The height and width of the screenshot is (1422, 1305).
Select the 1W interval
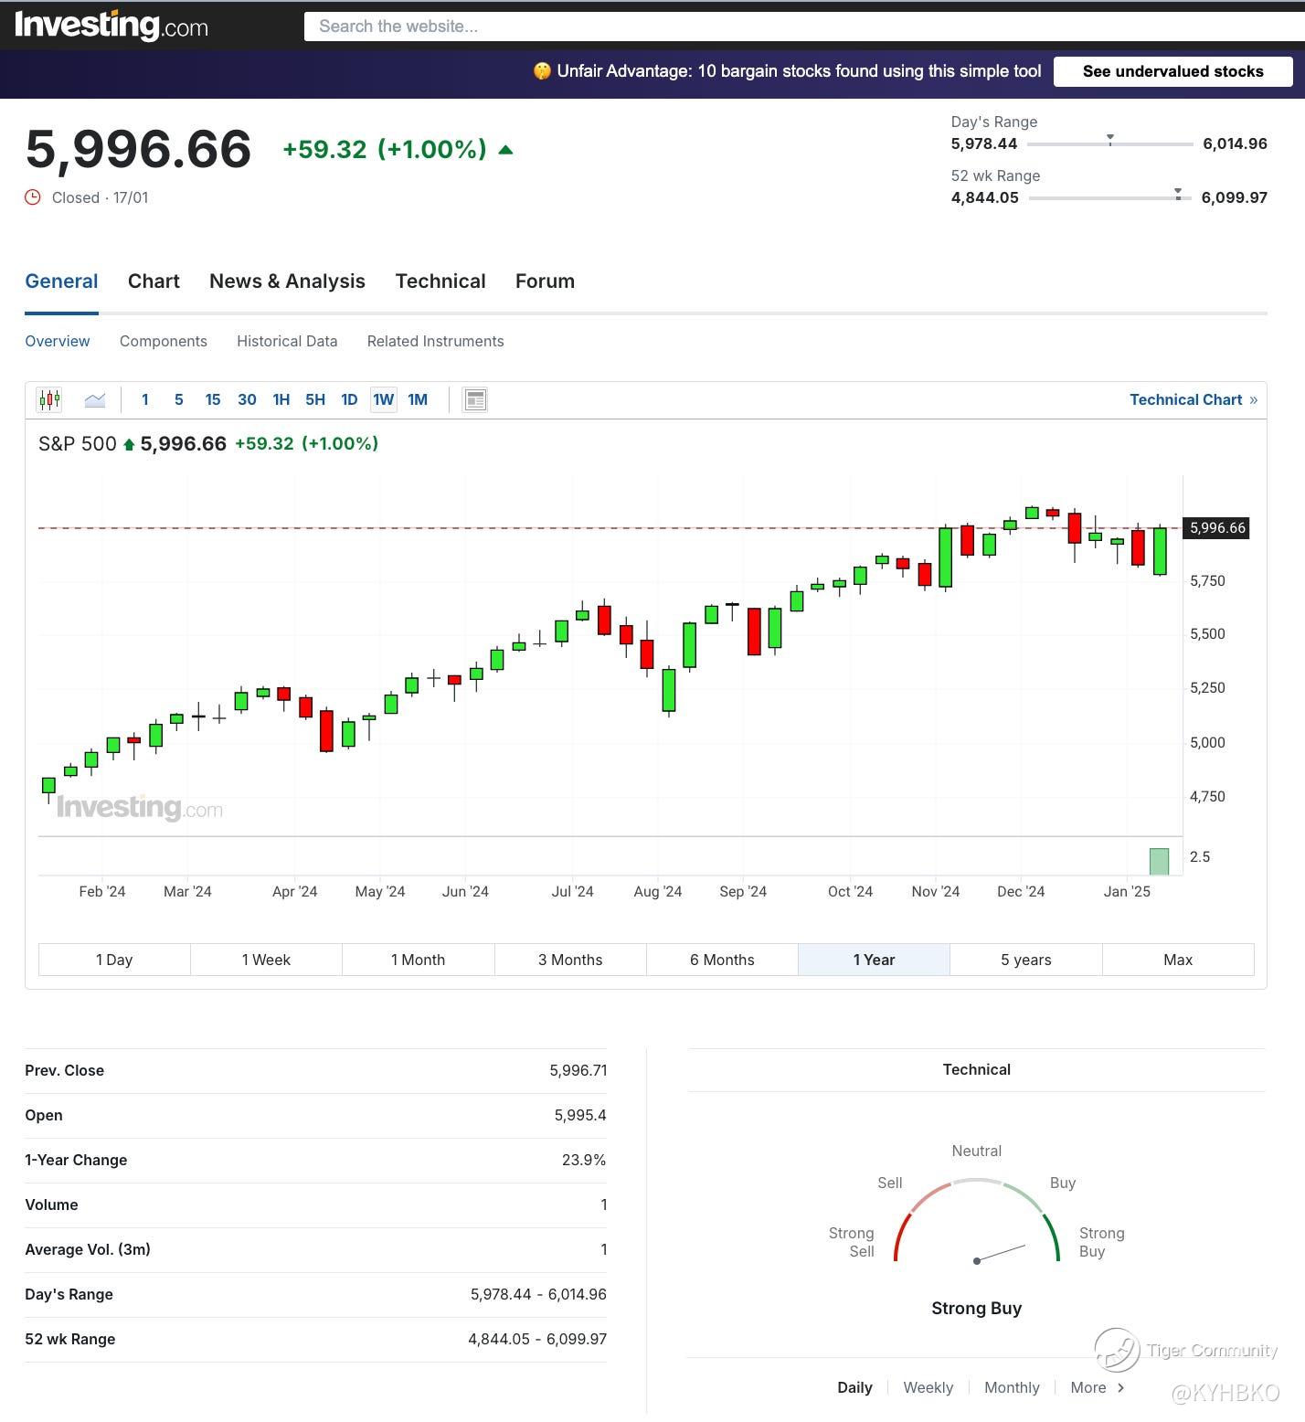(x=384, y=399)
